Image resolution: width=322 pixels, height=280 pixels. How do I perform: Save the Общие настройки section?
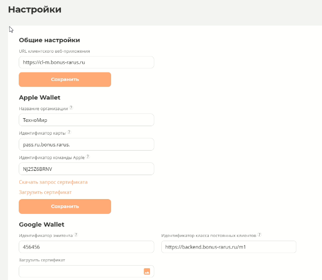coord(65,79)
